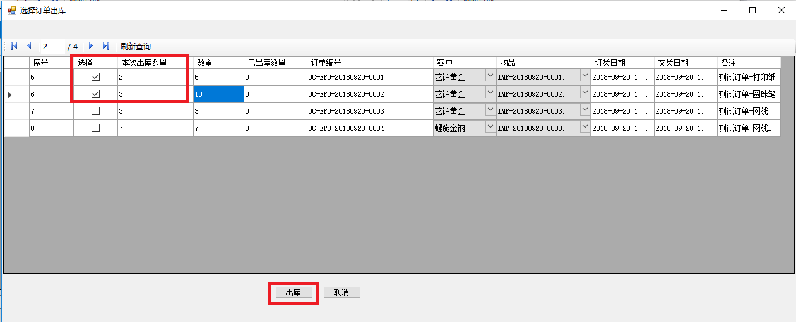Image resolution: width=796 pixels, height=322 pixels.
Task: Uncheck the 选择 checkbox for row 6
Action: [x=96, y=94]
